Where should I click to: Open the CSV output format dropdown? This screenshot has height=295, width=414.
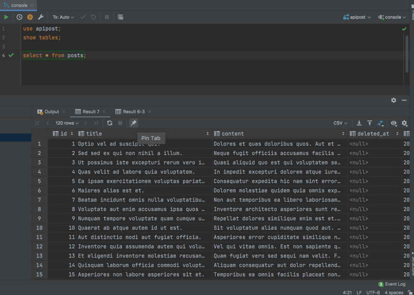(340, 123)
